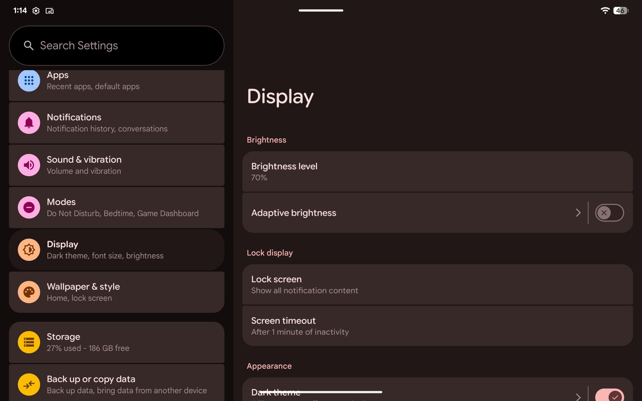Click the Apps grid icon
Image resolution: width=642 pixels, height=401 pixels.
click(29, 80)
